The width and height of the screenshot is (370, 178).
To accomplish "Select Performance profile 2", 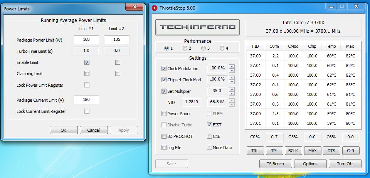I will [x=185, y=48].
